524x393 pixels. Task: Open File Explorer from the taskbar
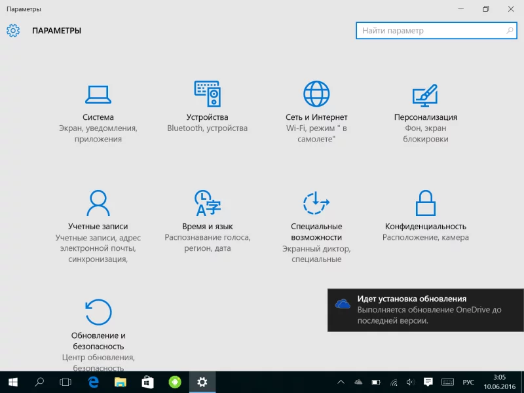tap(121, 382)
